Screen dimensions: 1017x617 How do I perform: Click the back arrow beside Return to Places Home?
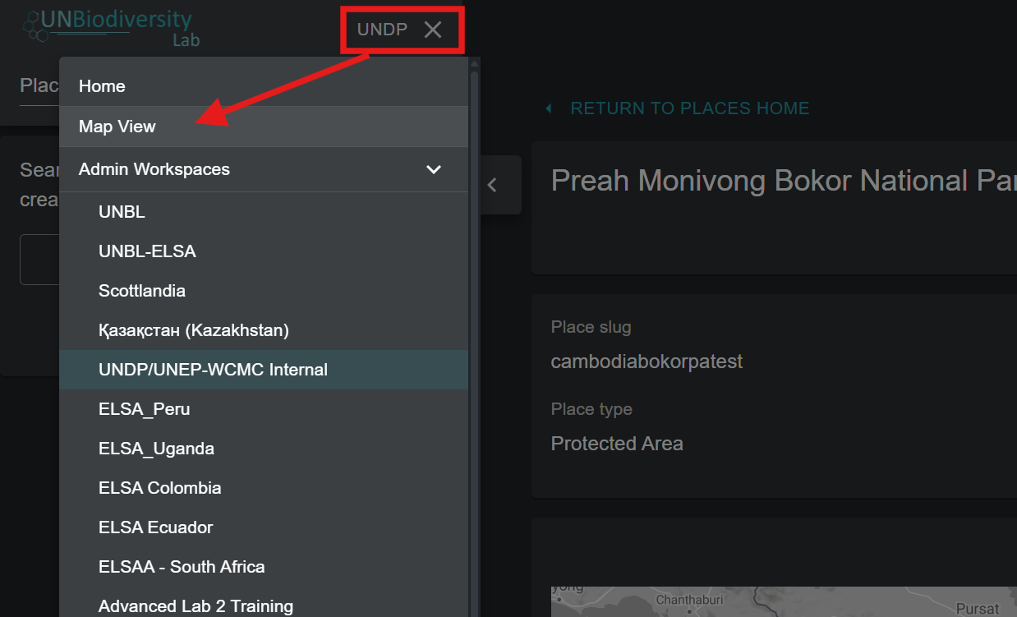547,108
